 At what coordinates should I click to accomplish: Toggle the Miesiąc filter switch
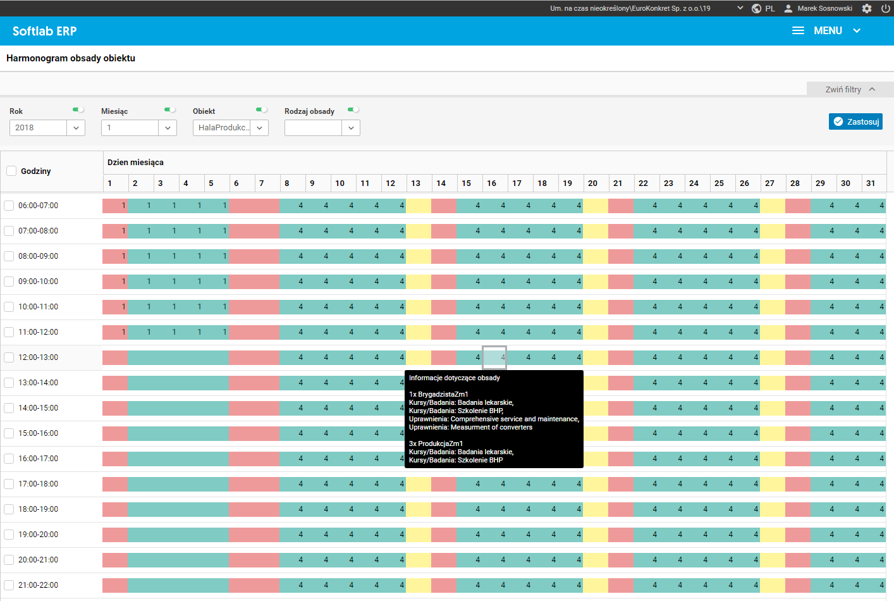169,110
